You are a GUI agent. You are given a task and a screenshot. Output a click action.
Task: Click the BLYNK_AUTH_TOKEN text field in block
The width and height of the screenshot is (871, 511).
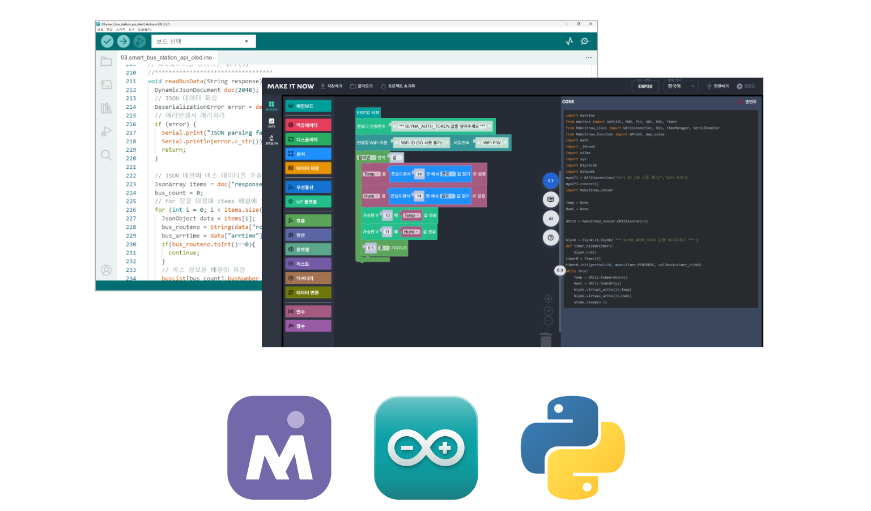click(442, 126)
